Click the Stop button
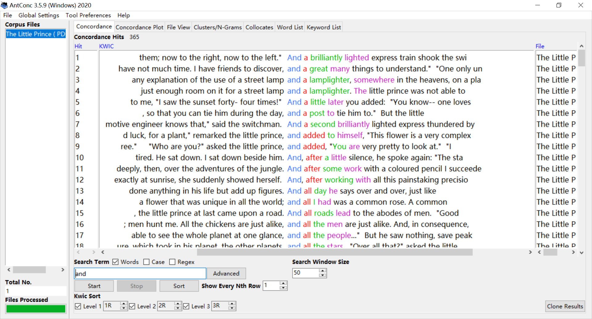 pyautogui.click(x=137, y=286)
